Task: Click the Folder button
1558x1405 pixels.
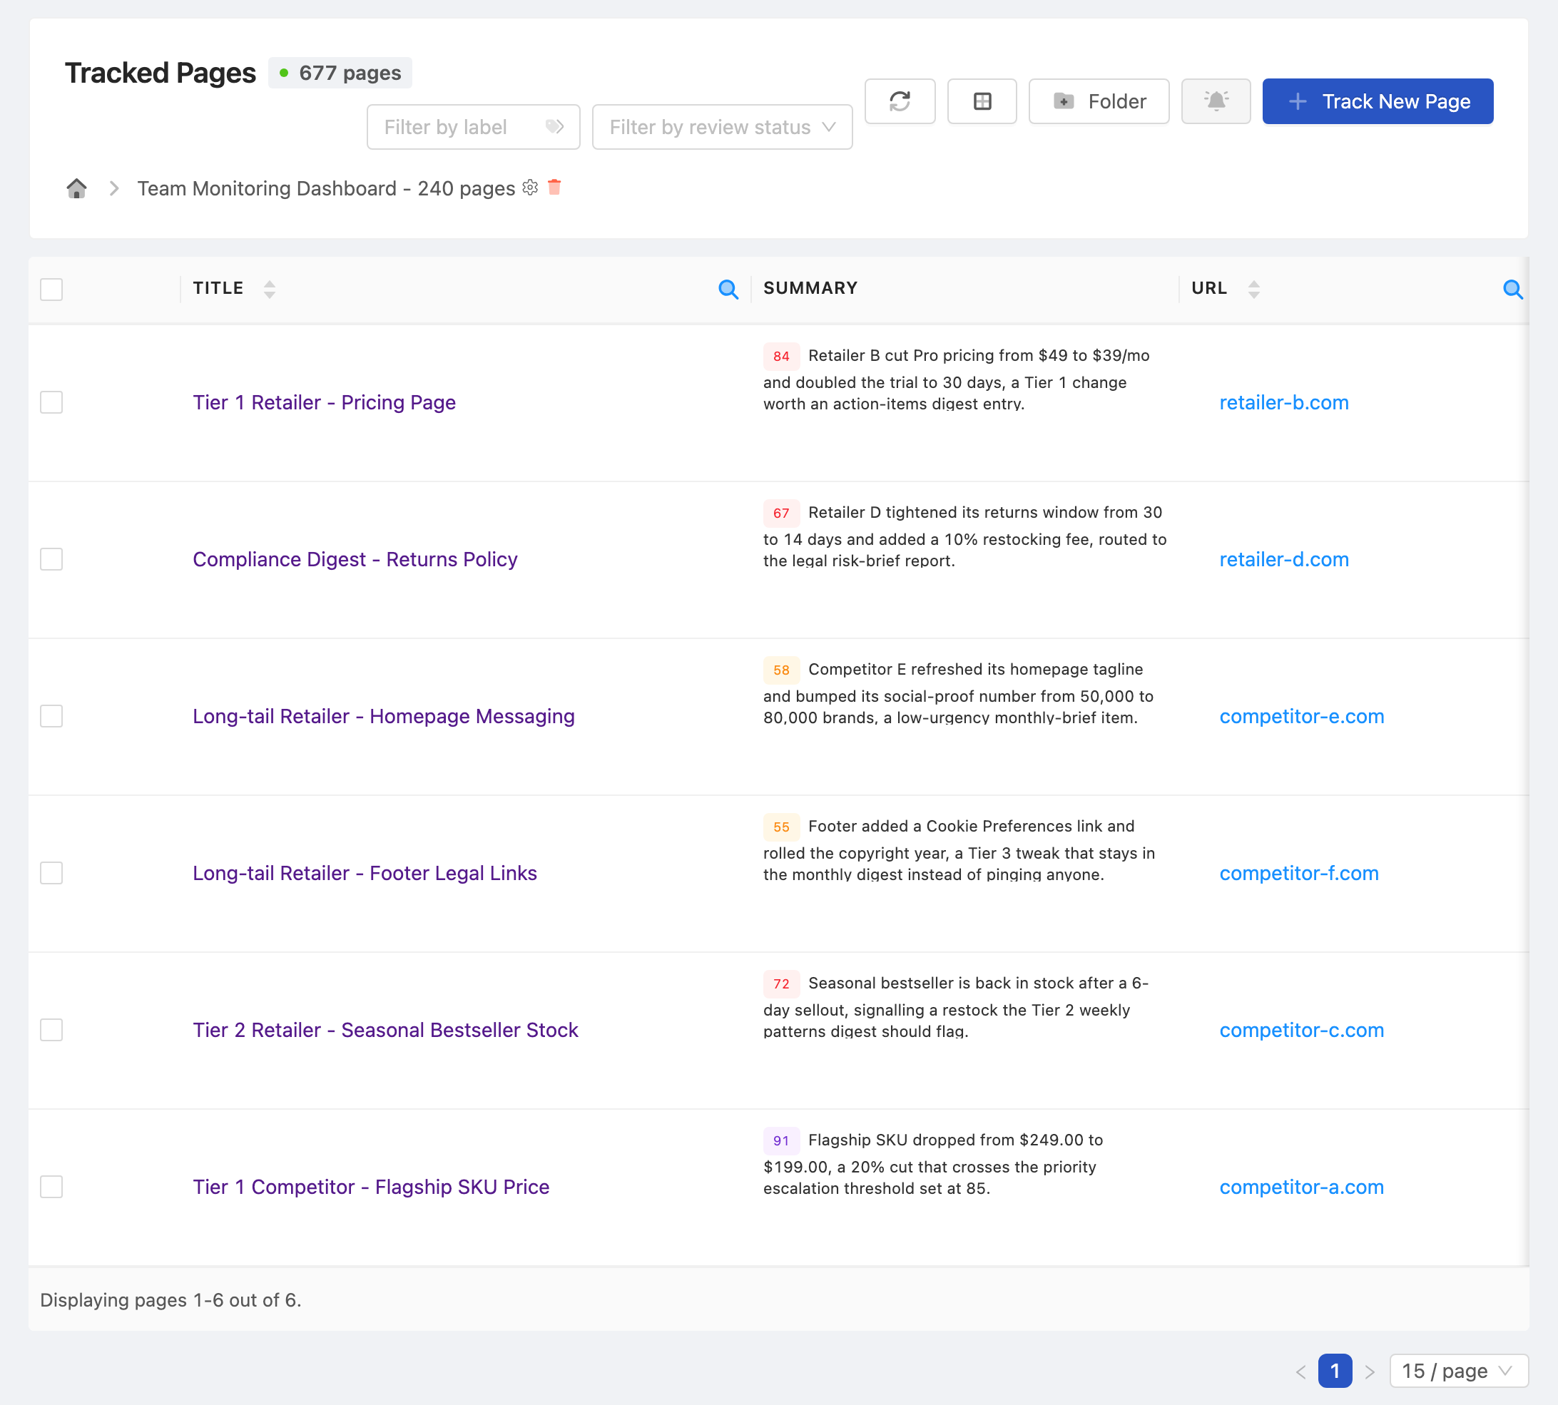Action: click(x=1099, y=101)
